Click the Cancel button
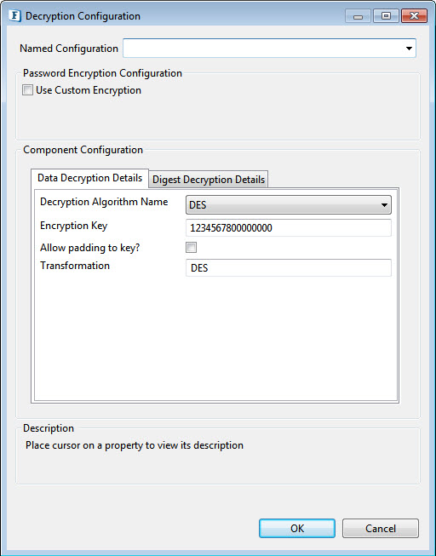 point(381,529)
